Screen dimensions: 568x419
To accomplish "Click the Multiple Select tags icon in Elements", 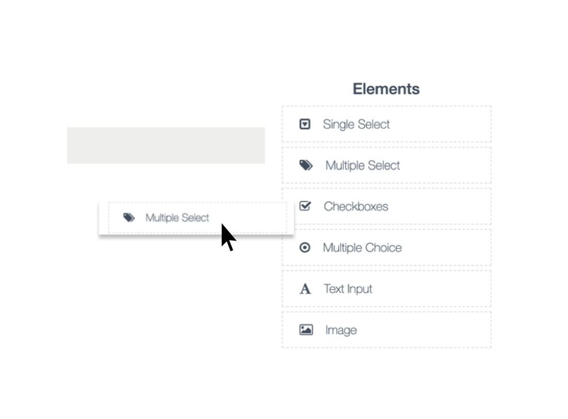I will (306, 165).
